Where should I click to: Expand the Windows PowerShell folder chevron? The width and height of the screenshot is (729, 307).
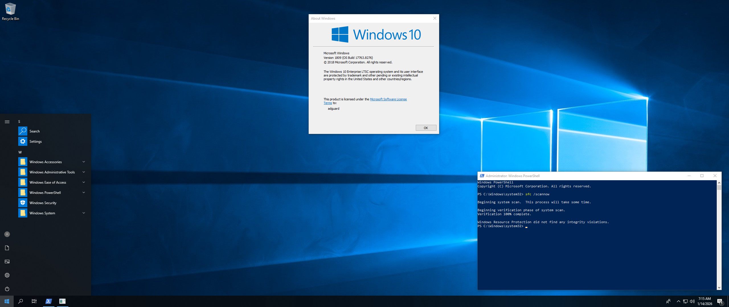[83, 193]
